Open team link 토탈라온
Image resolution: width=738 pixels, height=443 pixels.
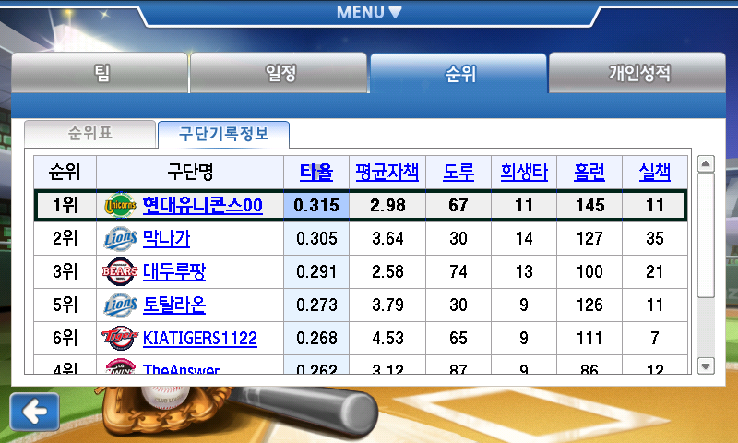coord(174,305)
